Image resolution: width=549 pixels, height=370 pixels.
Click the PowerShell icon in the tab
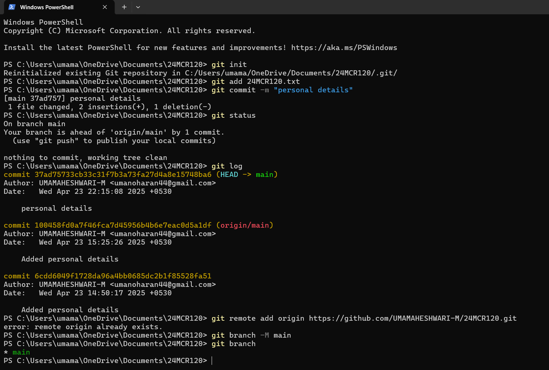pyautogui.click(x=12, y=7)
